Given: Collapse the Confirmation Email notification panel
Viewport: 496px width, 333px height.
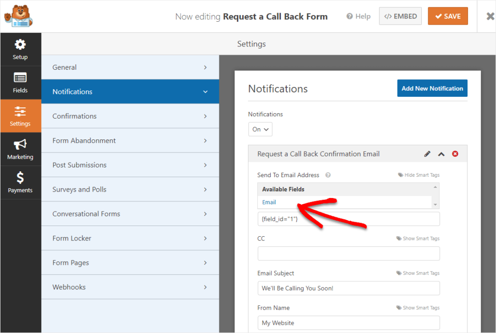Looking at the screenshot, I should click(441, 153).
